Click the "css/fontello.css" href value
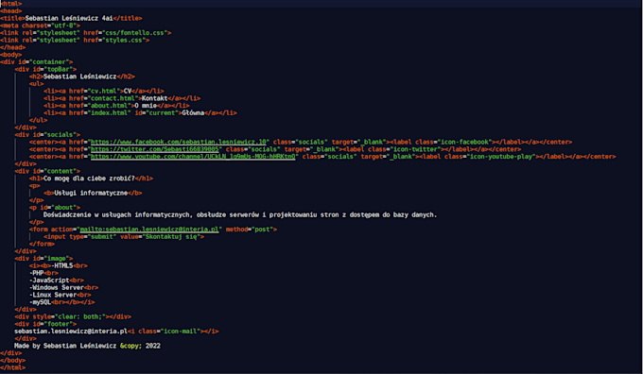This screenshot has height=374, width=643. point(134,33)
